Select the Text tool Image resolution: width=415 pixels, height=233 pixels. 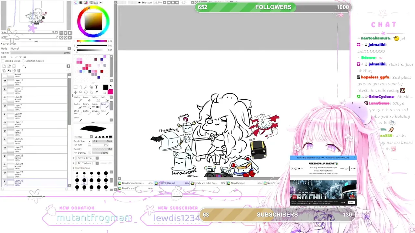tap(96, 87)
